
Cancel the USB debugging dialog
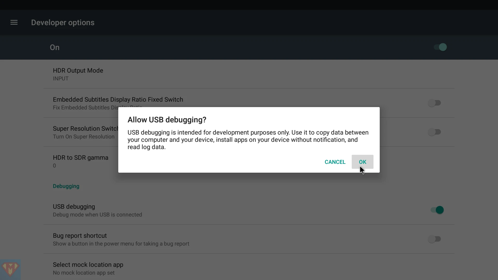pos(335,162)
